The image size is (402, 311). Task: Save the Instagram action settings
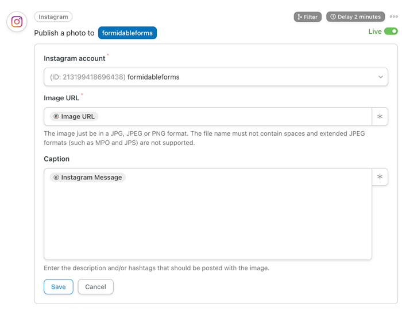[x=59, y=287]
